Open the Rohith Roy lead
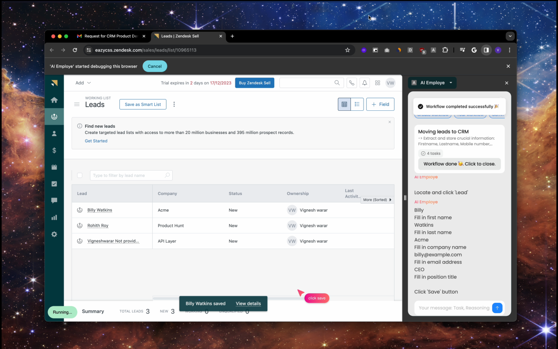This screenshot has width=558, height=349. (x=98, y=226)
